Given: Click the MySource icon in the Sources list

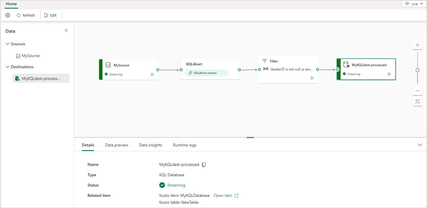Looking at the screenshot, I should (18, 56).
